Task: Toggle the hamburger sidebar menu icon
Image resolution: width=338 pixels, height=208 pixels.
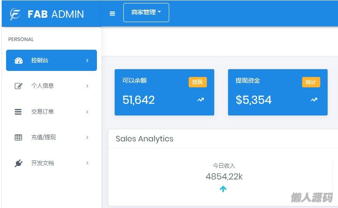Action: click(113, 13)
